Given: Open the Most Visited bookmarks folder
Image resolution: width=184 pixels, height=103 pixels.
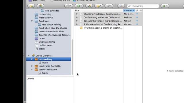Looking at the screenshot, I should tap(38, 1).
